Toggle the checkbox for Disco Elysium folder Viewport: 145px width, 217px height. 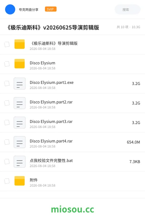[7, 64]
